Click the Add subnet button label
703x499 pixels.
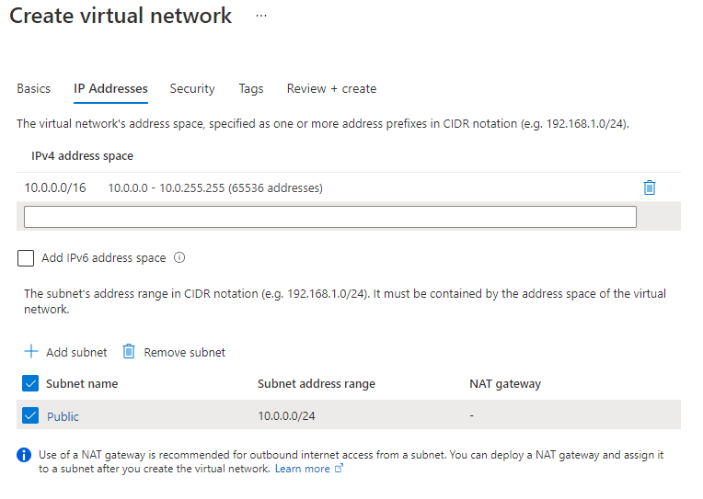click(76, 353)
